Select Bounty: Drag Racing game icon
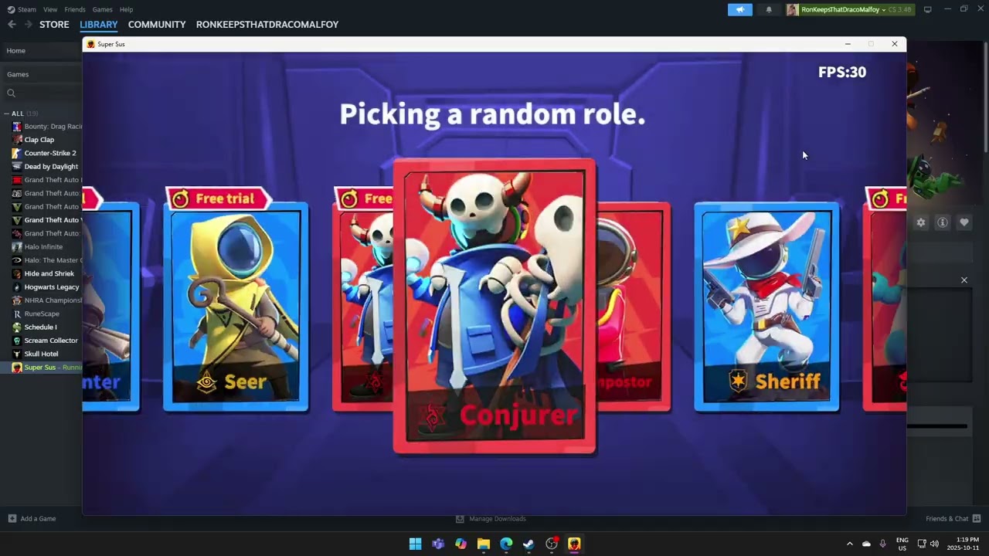 [17, 127]
